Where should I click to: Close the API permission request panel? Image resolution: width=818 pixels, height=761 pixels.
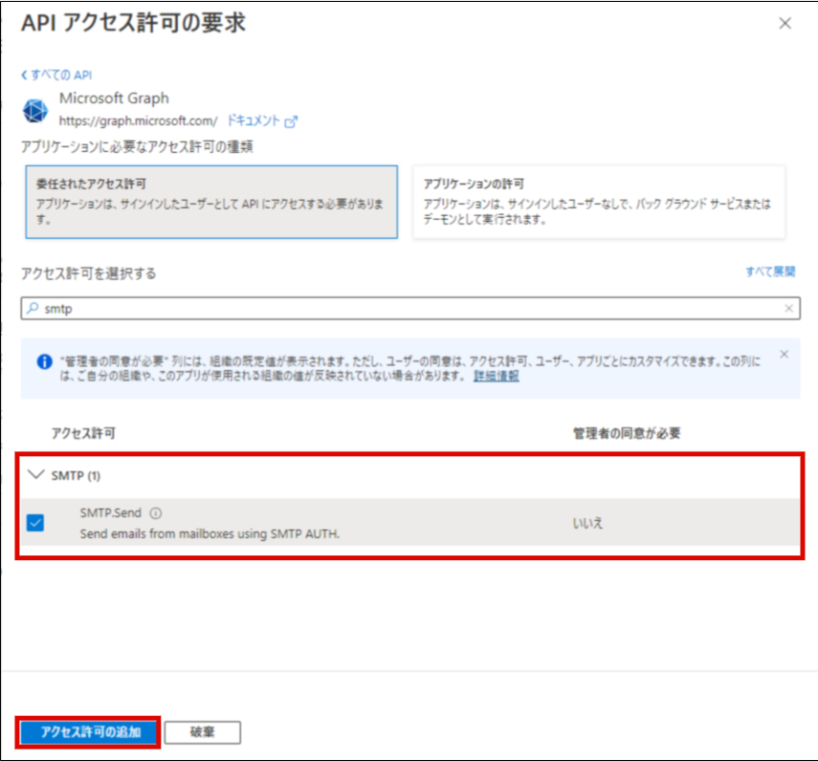click(785, 24)
